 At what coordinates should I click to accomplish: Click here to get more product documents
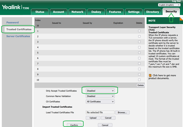pyautogui.click(x=162, y=77)
